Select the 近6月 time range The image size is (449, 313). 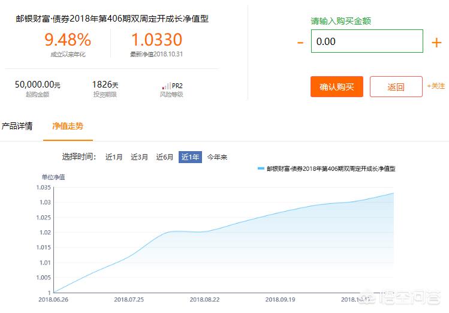tap(165, 157)
